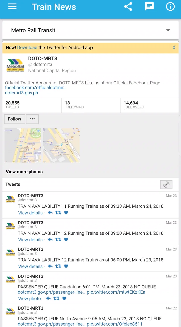
Task: View details of 09:00 AM train availability tweet
Action: [x=30, y=240]
